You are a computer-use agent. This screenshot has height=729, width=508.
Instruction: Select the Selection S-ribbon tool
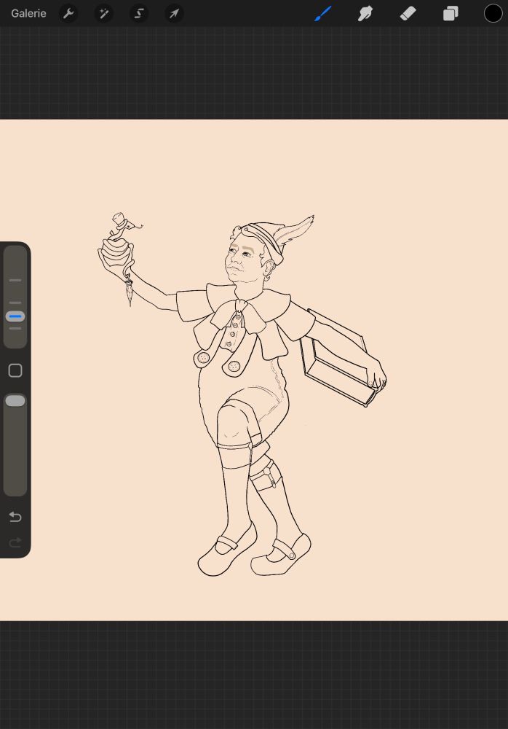tap(139, 13)
